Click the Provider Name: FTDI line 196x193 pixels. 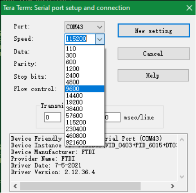[43, 159]
